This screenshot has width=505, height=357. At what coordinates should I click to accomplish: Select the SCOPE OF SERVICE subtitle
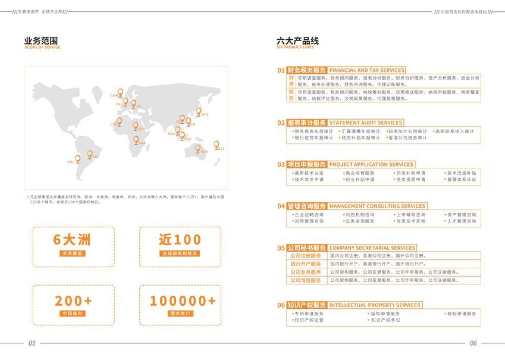(42, 47)
